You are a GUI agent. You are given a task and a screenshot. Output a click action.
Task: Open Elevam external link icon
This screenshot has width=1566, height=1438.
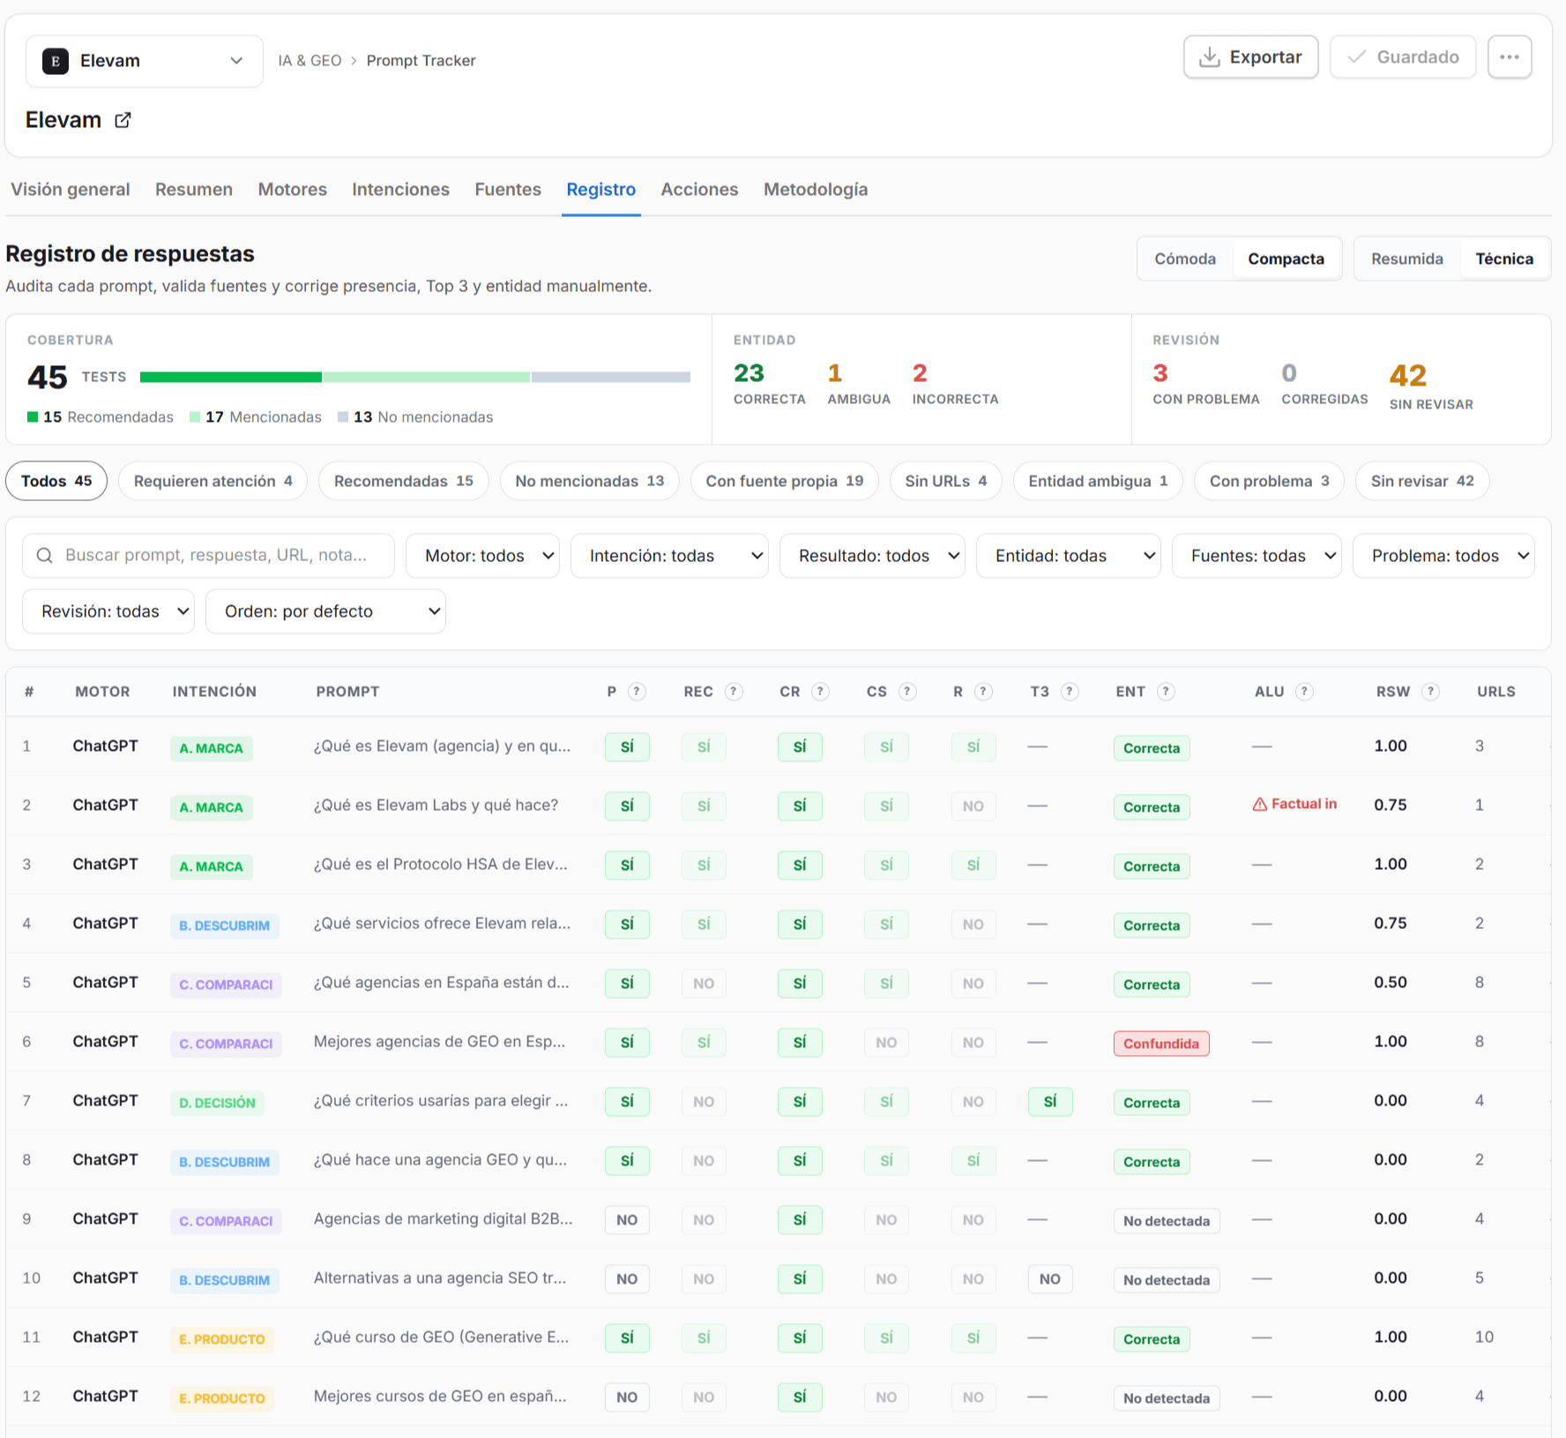click(123, 120)
